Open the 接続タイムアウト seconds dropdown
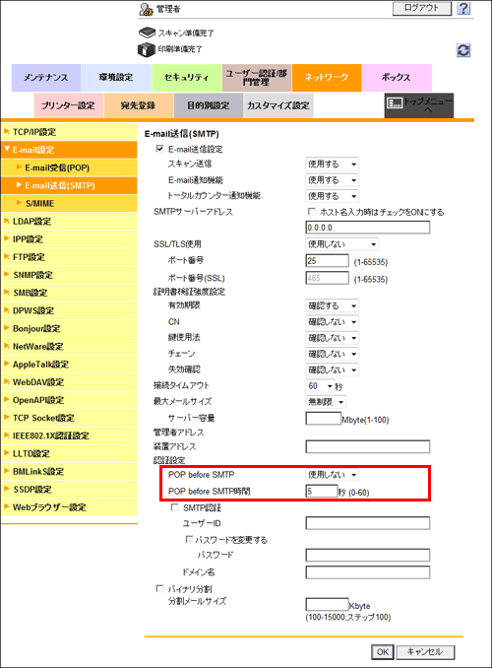This screenshot has width=492, height=668. [x=320, y=386]
